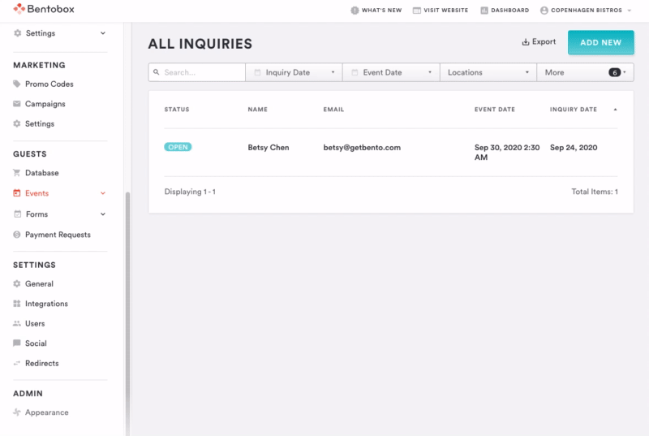The height and width of the screenshot is (436, 649).
Task: Expand the Forms submenu chevron
Action: coord(103,214)
